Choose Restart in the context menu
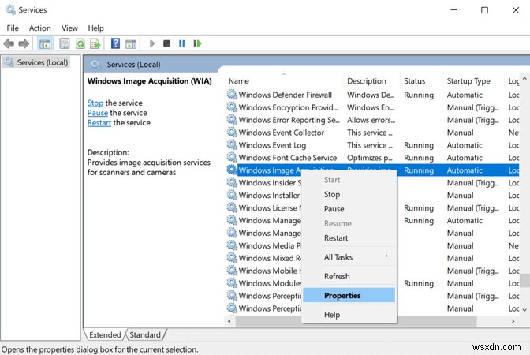530x355 pixels. click(349, 238)
